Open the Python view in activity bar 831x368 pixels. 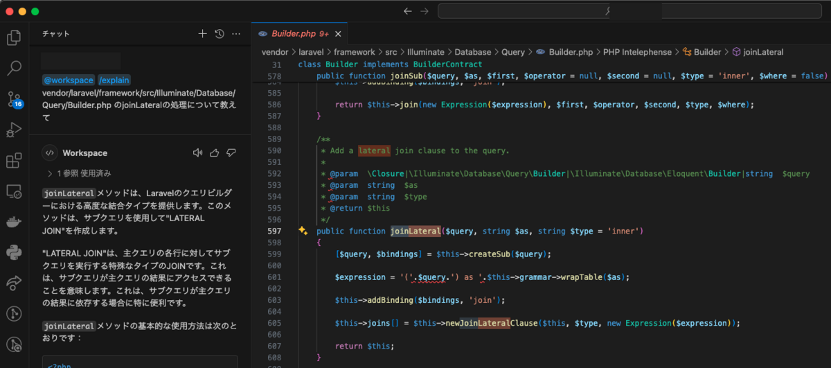point(14,252)
